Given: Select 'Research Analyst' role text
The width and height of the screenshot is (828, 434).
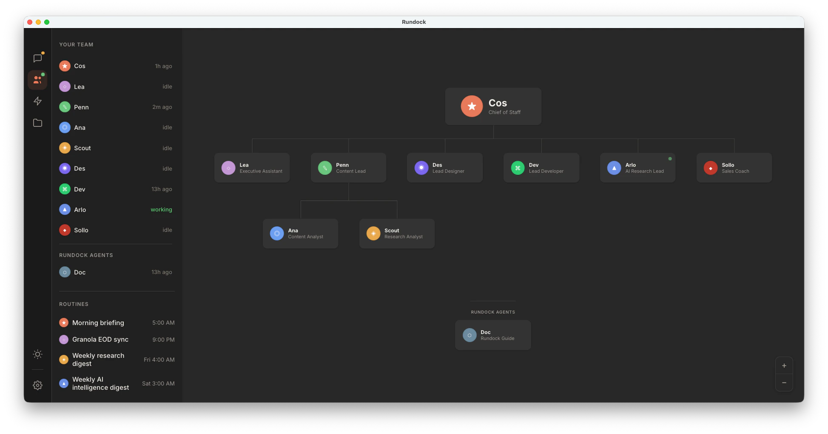Looking at the screenshot, I should point(404,237).
